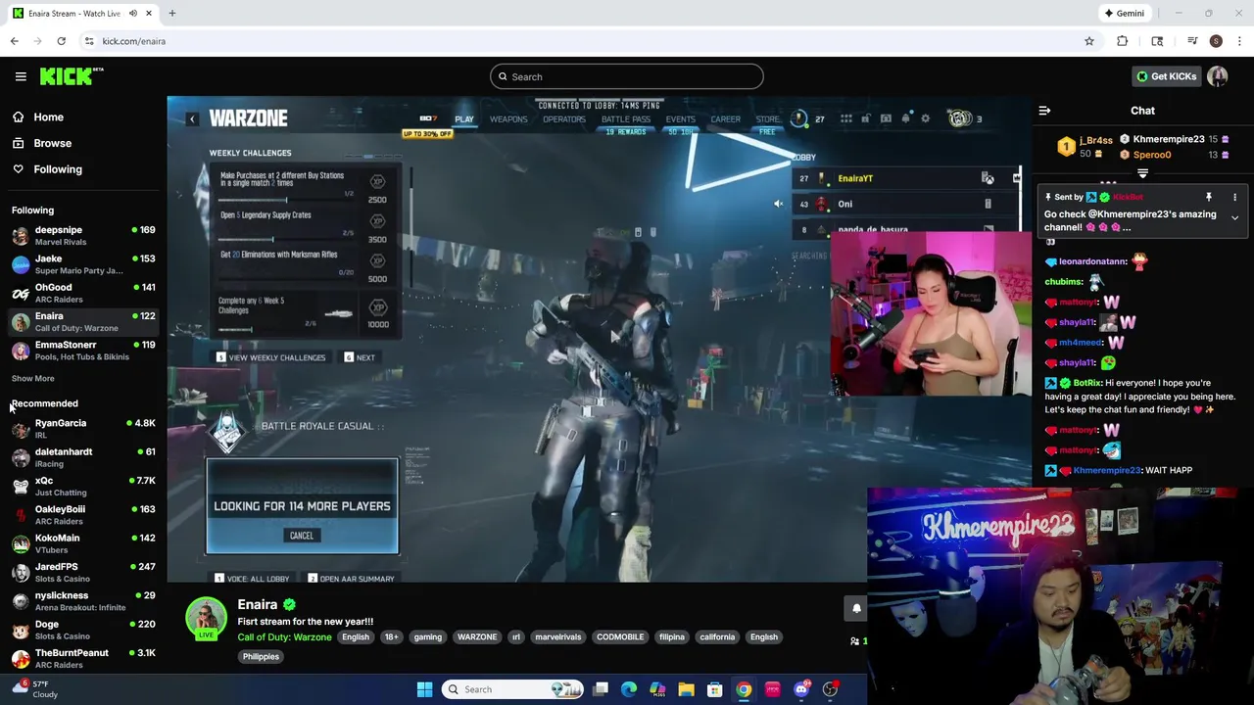Click Windows taskbar search box
The height and width of the screenshot is (705, 1254).
click(x=514, y=689)
